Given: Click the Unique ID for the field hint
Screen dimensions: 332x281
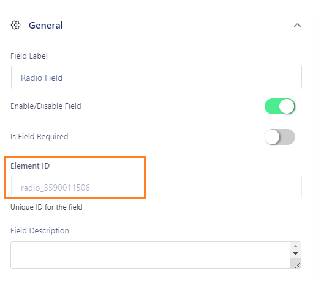Looking at the screenshot, I should click(x=47, y=207).
